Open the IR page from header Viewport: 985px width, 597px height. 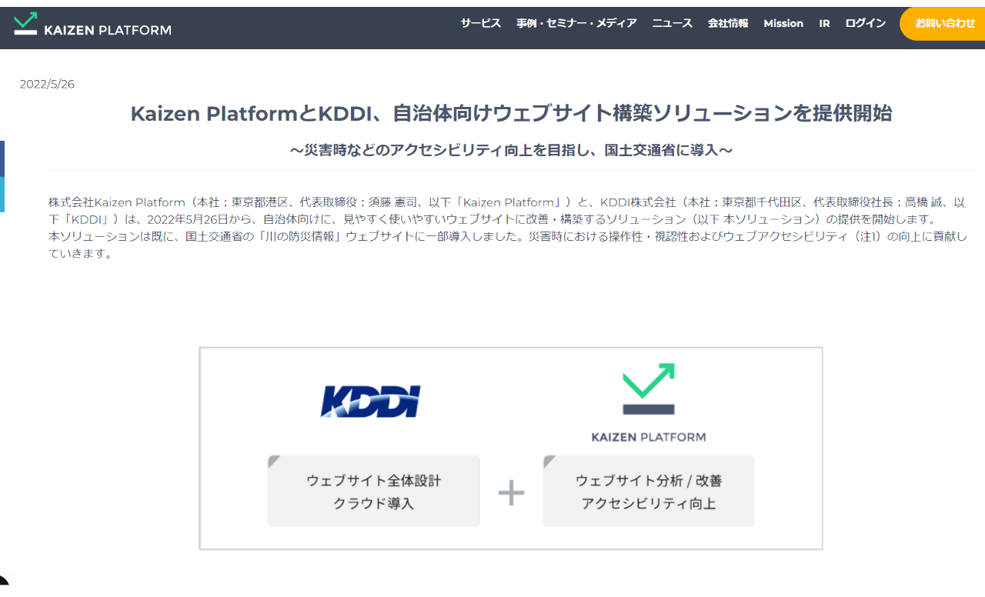[824, 23]
